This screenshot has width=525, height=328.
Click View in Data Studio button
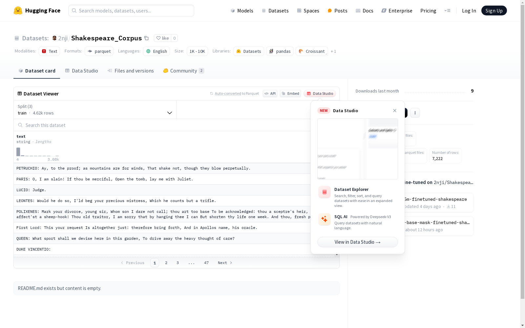[x=358, y=242]
